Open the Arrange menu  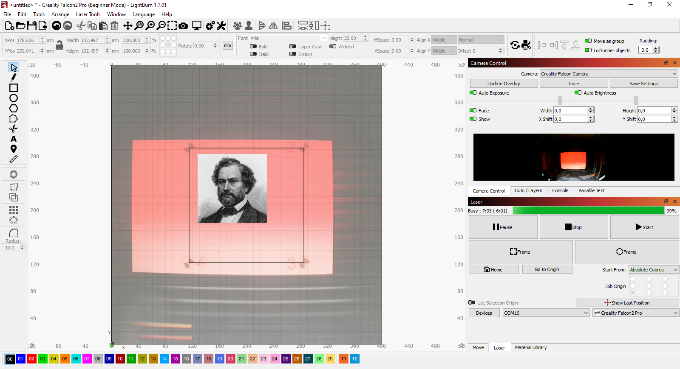click(x=60, y=14)
